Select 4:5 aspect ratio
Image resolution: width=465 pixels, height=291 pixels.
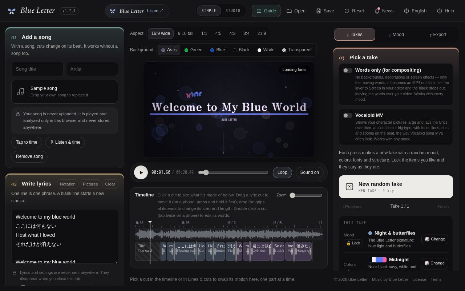point(218,33)
